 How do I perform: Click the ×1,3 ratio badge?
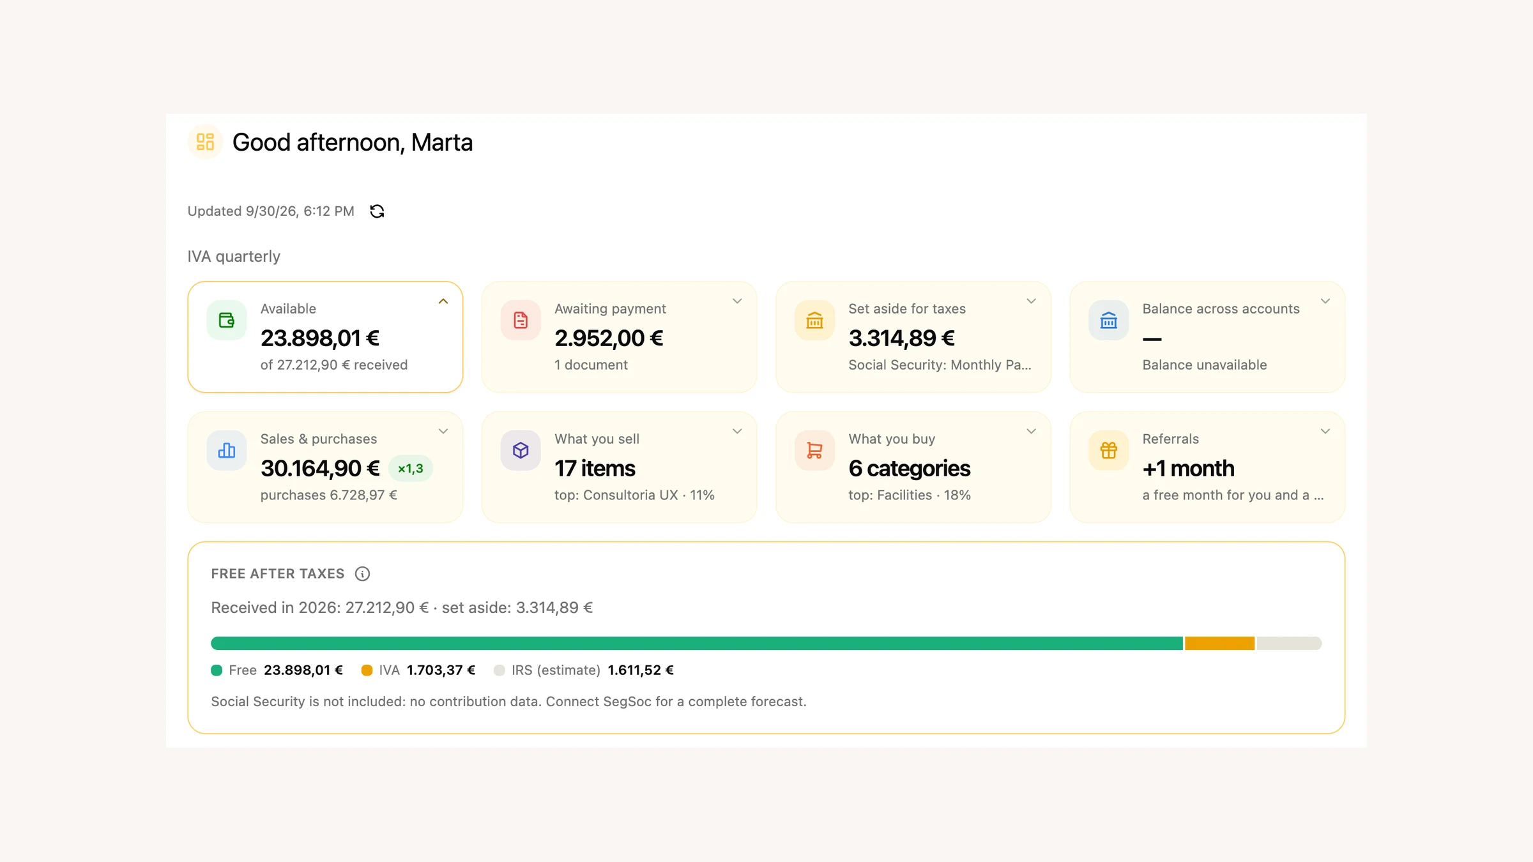(411, 469)
